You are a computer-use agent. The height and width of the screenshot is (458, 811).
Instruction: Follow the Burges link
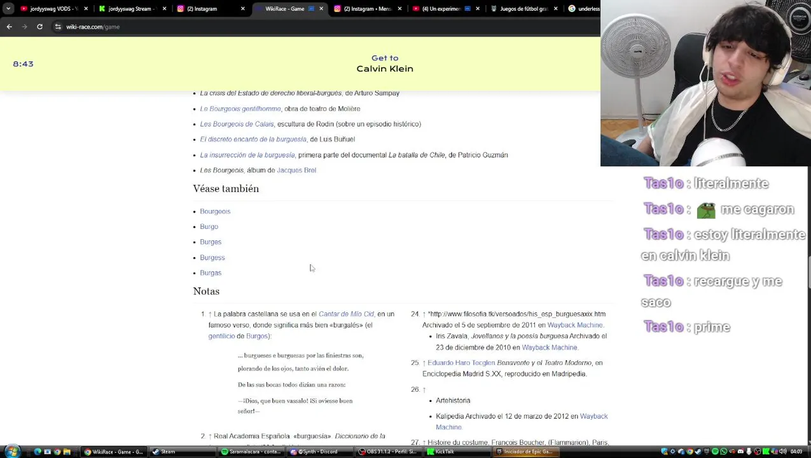211,242
